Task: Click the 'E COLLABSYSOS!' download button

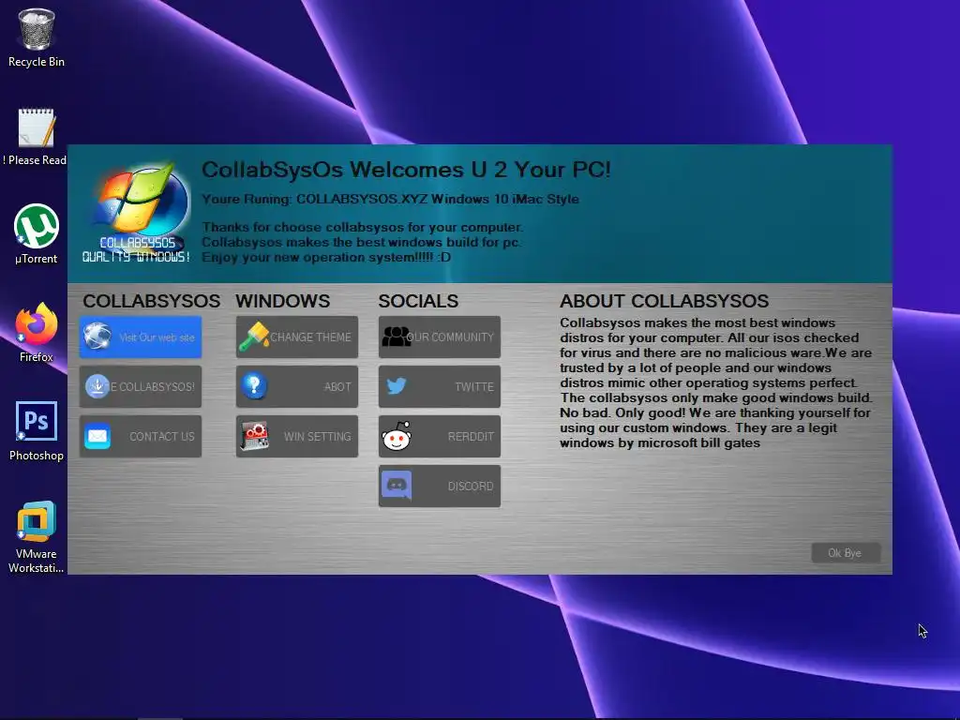Action: coord(141,386)
